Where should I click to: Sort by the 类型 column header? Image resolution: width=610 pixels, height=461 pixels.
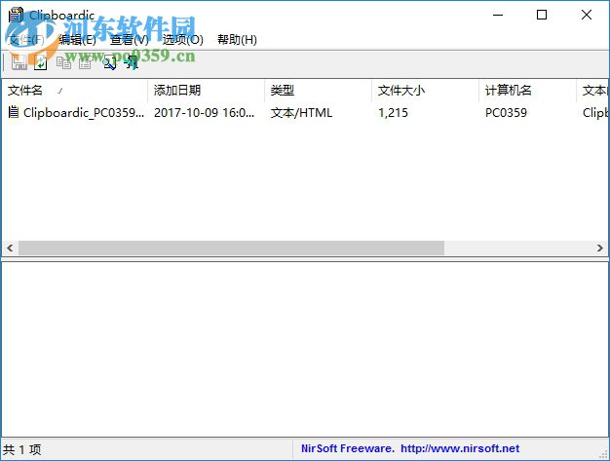point(318,91)
